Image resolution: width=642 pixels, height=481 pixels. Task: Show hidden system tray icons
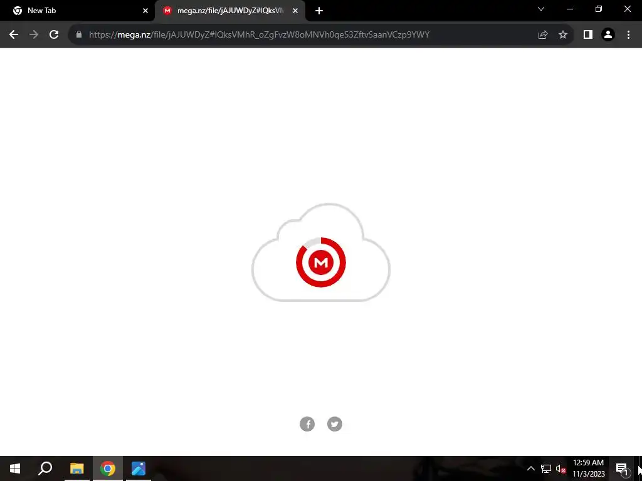[x=530, y=468]
